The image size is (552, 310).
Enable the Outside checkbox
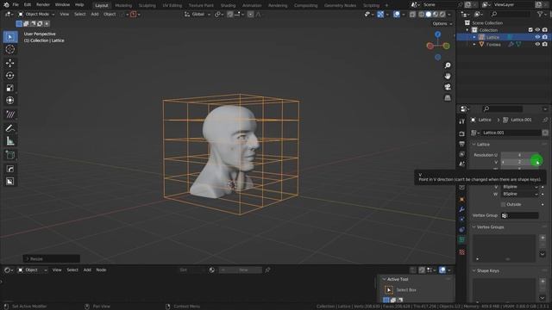503,204
